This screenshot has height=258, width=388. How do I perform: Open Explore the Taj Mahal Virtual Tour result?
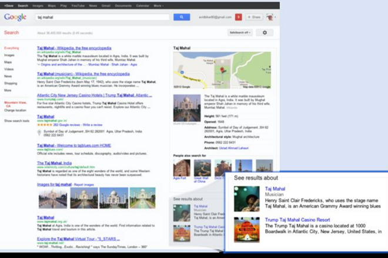click(78, 239)
